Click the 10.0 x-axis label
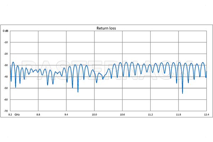 tap(94, 115)
